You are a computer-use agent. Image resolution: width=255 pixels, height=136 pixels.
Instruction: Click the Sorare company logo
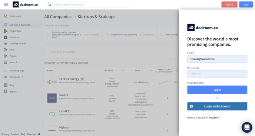52,98
